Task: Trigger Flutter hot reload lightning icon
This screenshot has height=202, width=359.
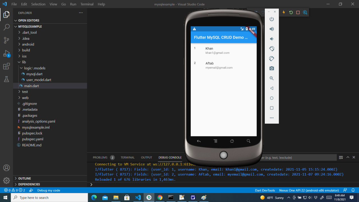Action: click(284, 12)
